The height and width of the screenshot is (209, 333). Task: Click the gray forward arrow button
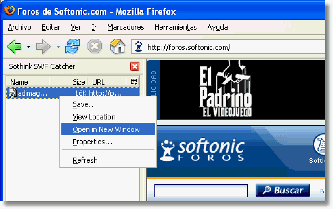tap(43, 47)
